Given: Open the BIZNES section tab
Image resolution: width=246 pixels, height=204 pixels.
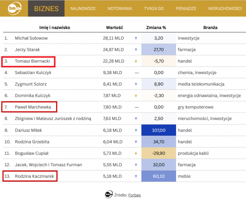Looking at the screenshot, I should (x=46, y=8).
